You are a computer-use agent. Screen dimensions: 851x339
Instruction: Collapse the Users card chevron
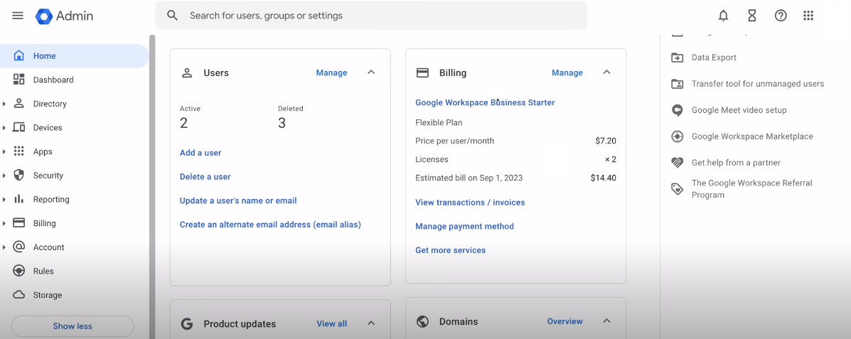point(371,72)
